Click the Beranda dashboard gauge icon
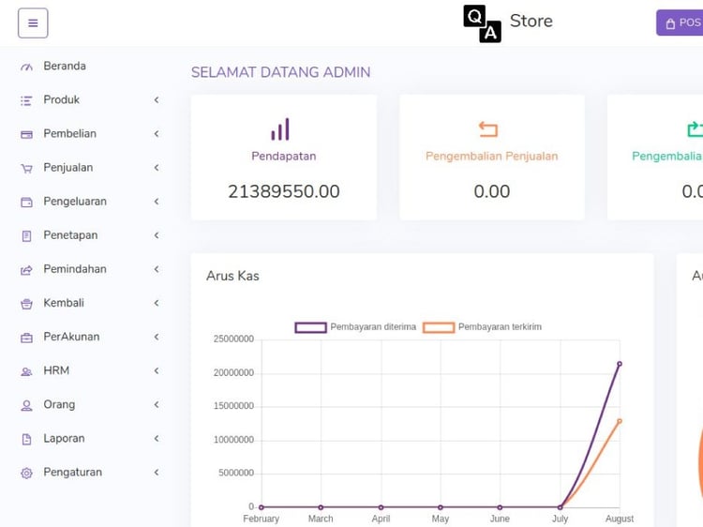The image size is (703, 527). [x=26, y=67]
